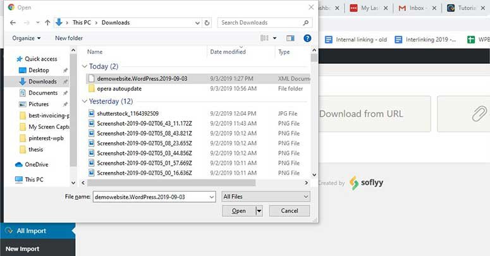Click the Desktop pin icon
Viewport: 490px width, 256px height.
(x=65, y=70)
